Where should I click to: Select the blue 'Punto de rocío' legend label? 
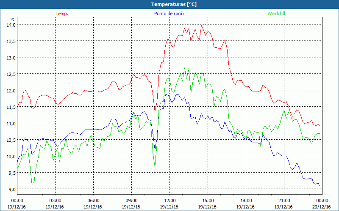pyautogui.click(x=169, y=14)
